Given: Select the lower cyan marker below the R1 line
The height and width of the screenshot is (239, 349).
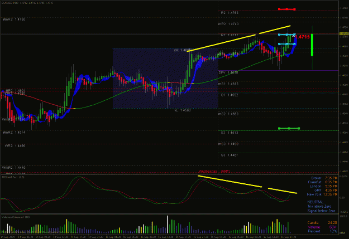Looking at the screenshot, I should (x=286, y=44).
